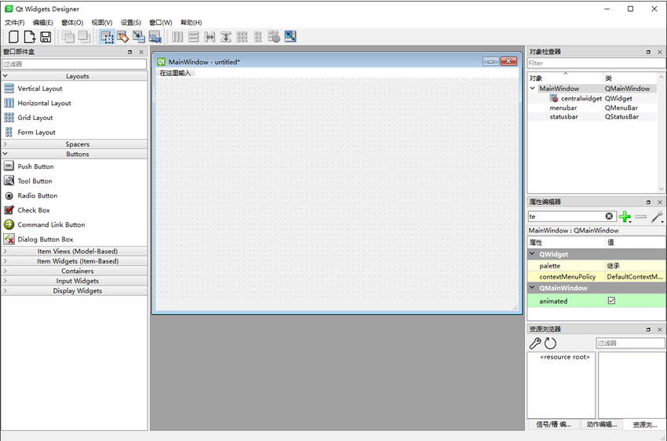The width and height of the screenshot is (667, 441).
Task: Open property editor wrench configuration icon
Action: pos(658,217)
